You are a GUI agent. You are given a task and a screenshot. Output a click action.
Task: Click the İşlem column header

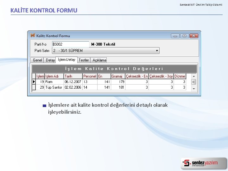(x=40, y=76)
